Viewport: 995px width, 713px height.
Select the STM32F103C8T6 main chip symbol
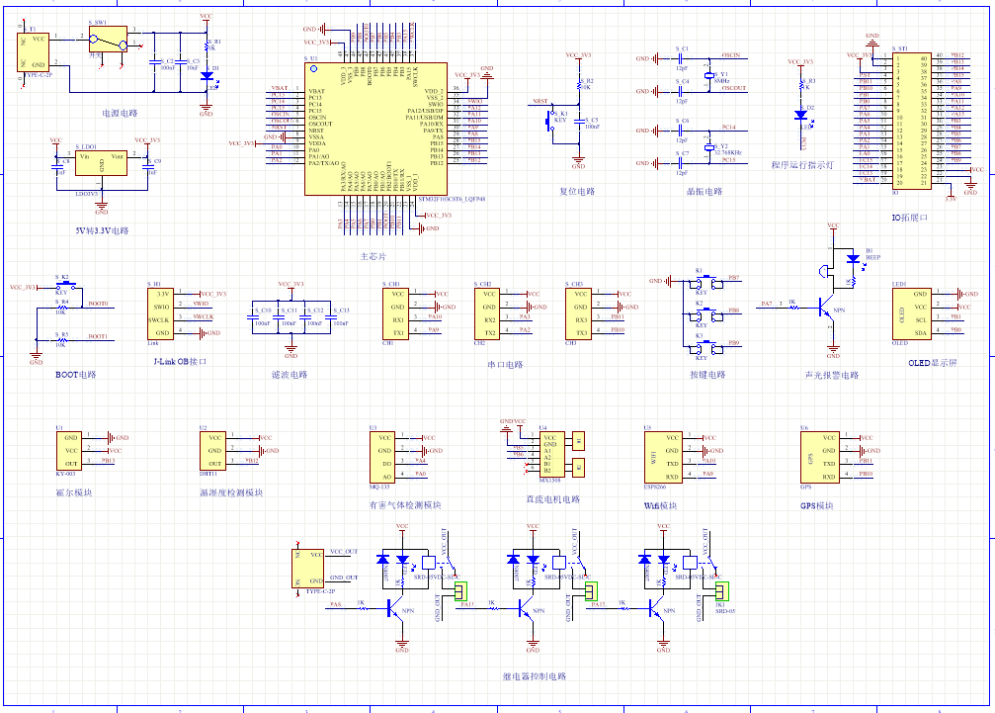coord(375,129)
